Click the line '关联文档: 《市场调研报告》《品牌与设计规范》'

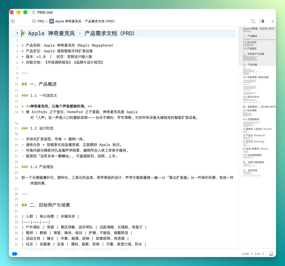tap(62, 62)
